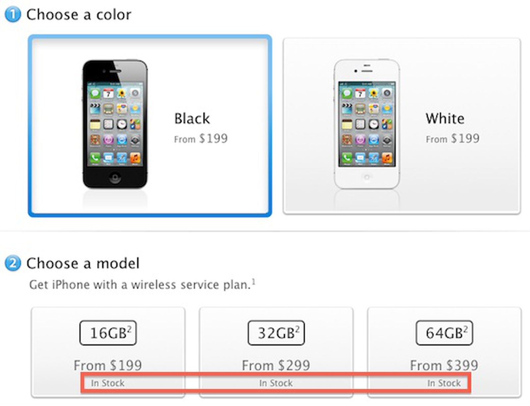Click the In Stock label under 64GB

[445, 383]
